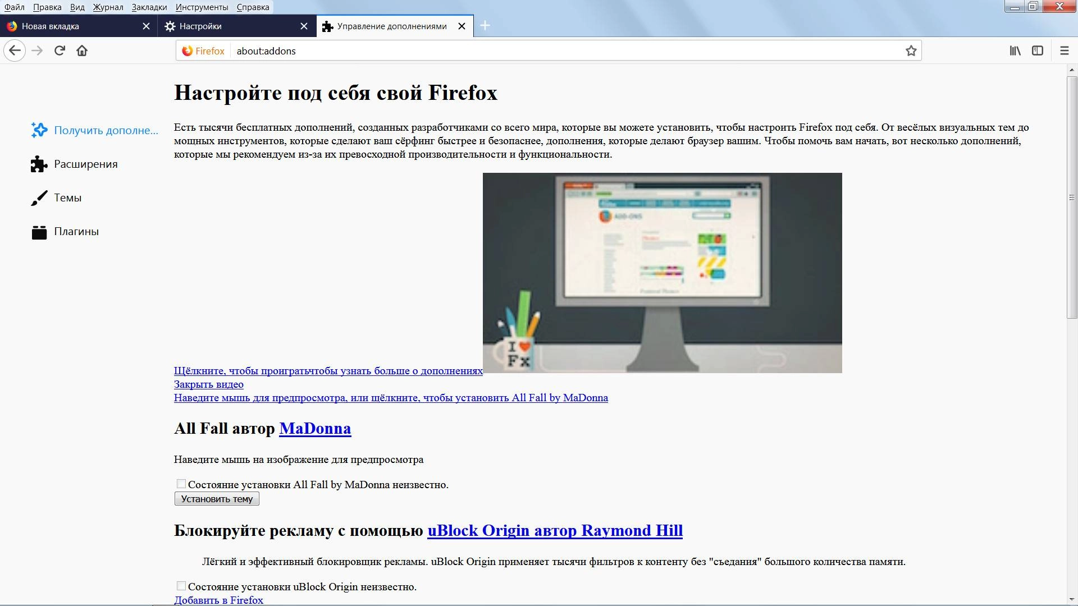Open the 'Получить дополне...' category
This screenshot has width=1078, height=606.
(94, 130)
